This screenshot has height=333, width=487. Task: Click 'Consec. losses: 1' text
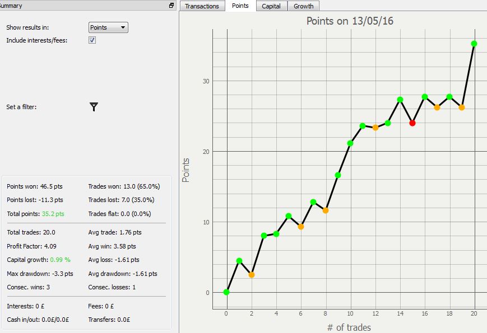point(112,287)
